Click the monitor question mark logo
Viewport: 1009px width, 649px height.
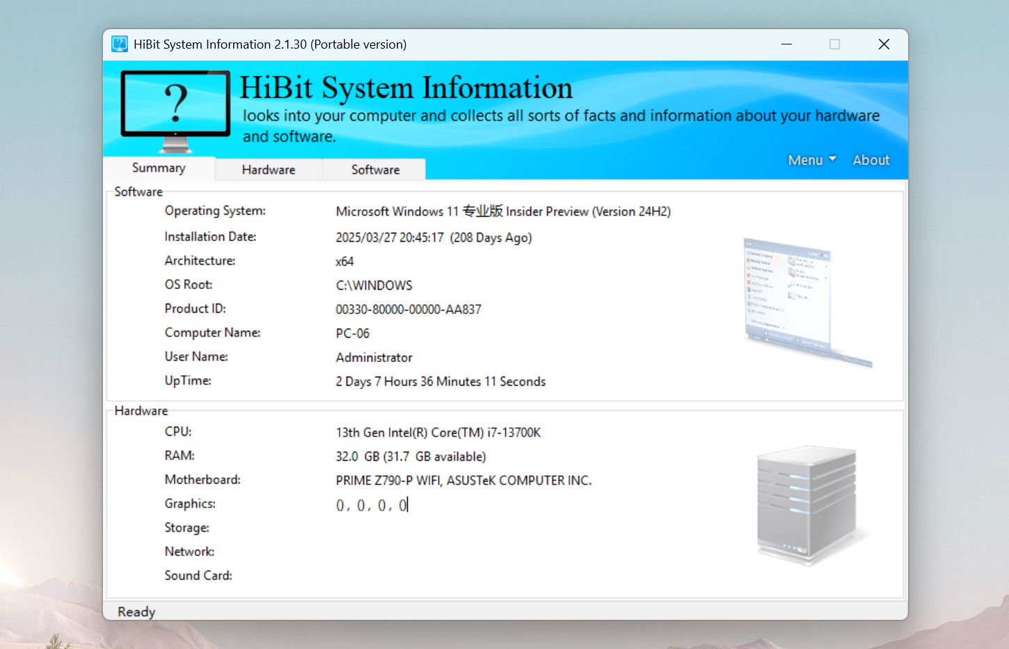click(175, 109)
